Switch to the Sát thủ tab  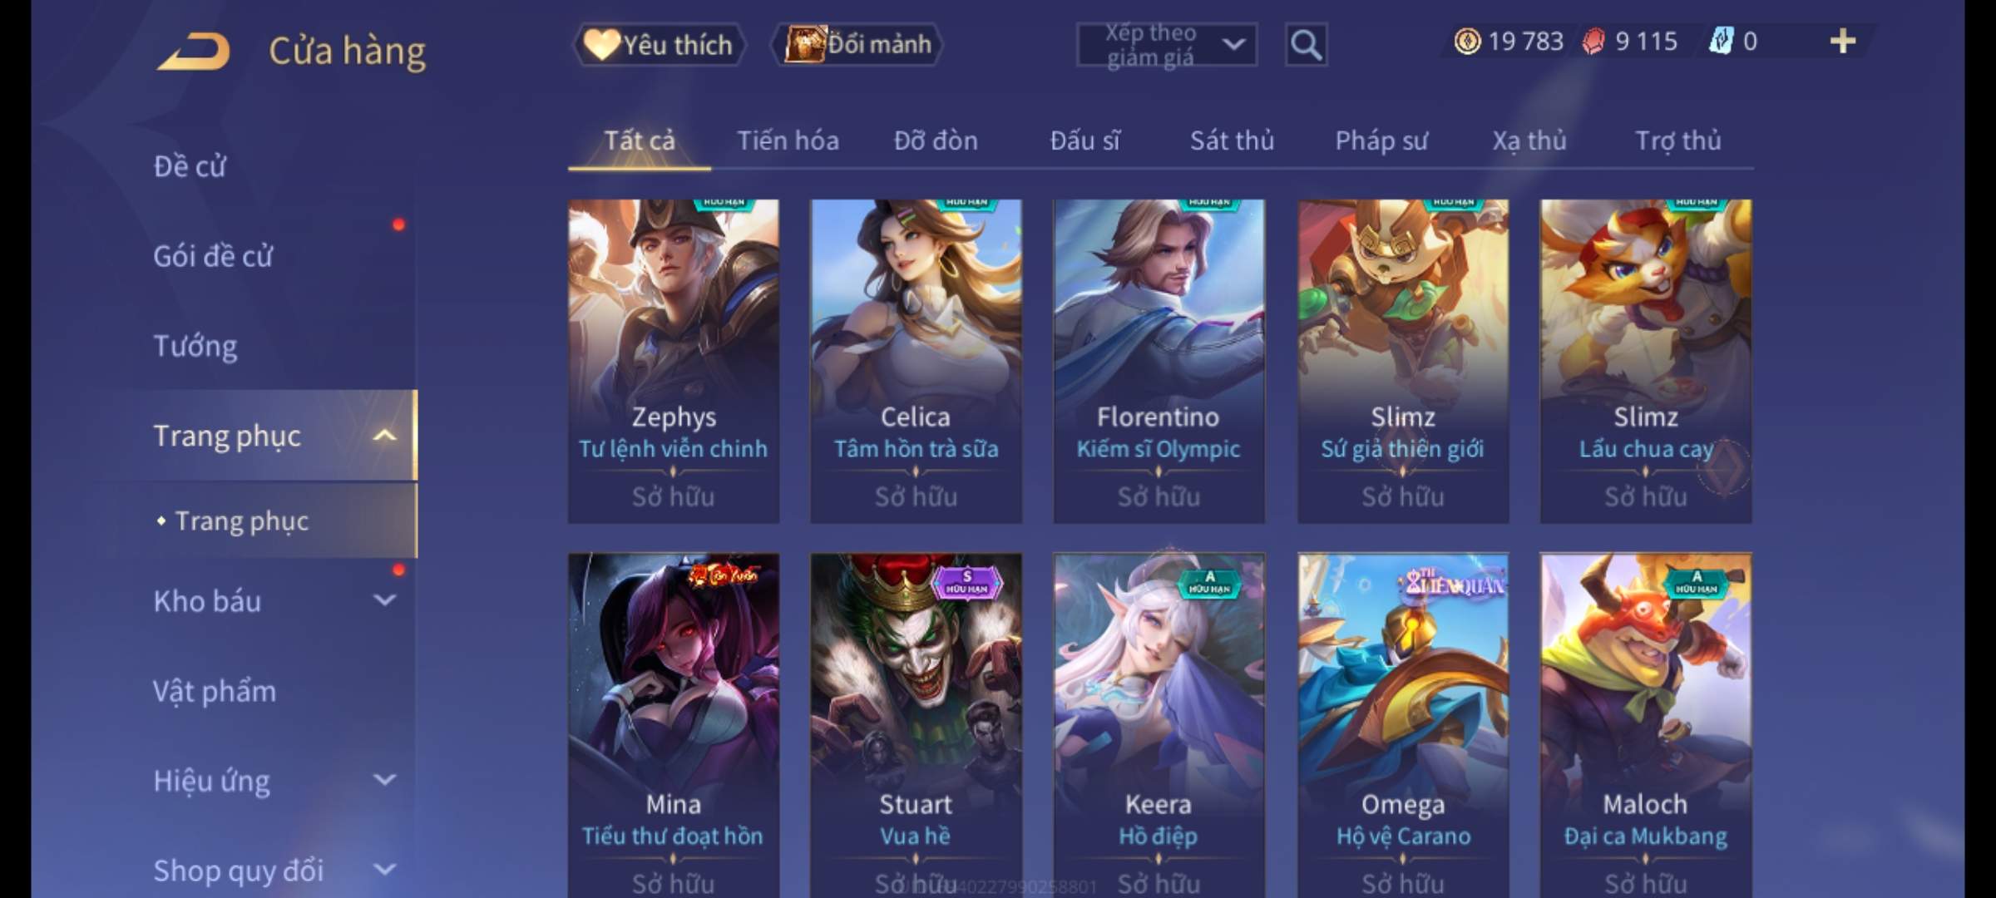[1232, 141]
